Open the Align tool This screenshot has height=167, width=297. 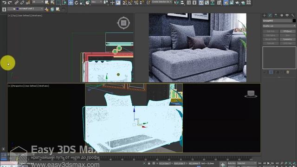point(182,2)
